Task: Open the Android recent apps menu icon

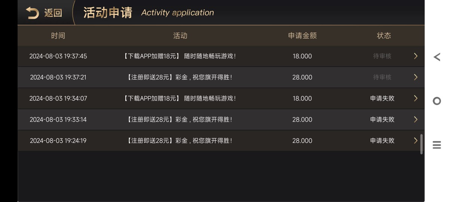Action: pyautogui.click(x=437, y=145)
